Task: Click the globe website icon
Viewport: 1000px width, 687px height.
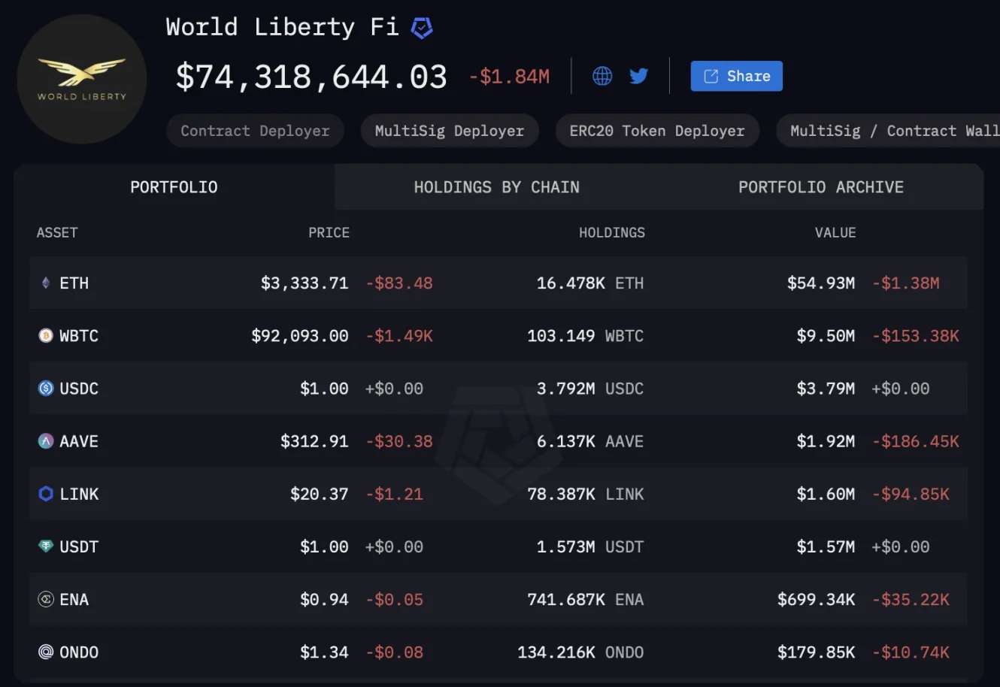Action: pyautogui.click(x=602, y=76)
